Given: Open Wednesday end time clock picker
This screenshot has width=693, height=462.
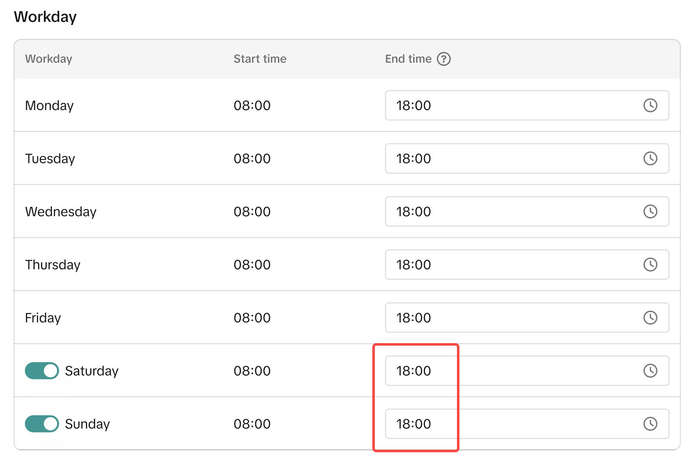Looking at the screenshot, I should coord(650,212).
